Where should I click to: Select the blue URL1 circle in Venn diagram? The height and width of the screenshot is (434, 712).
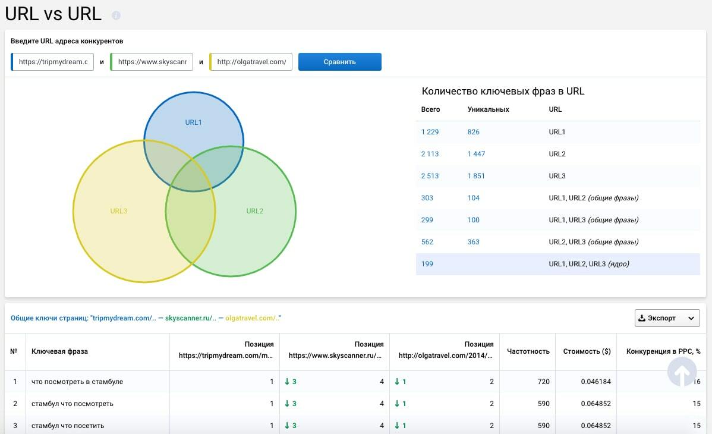tap(193, 117)
